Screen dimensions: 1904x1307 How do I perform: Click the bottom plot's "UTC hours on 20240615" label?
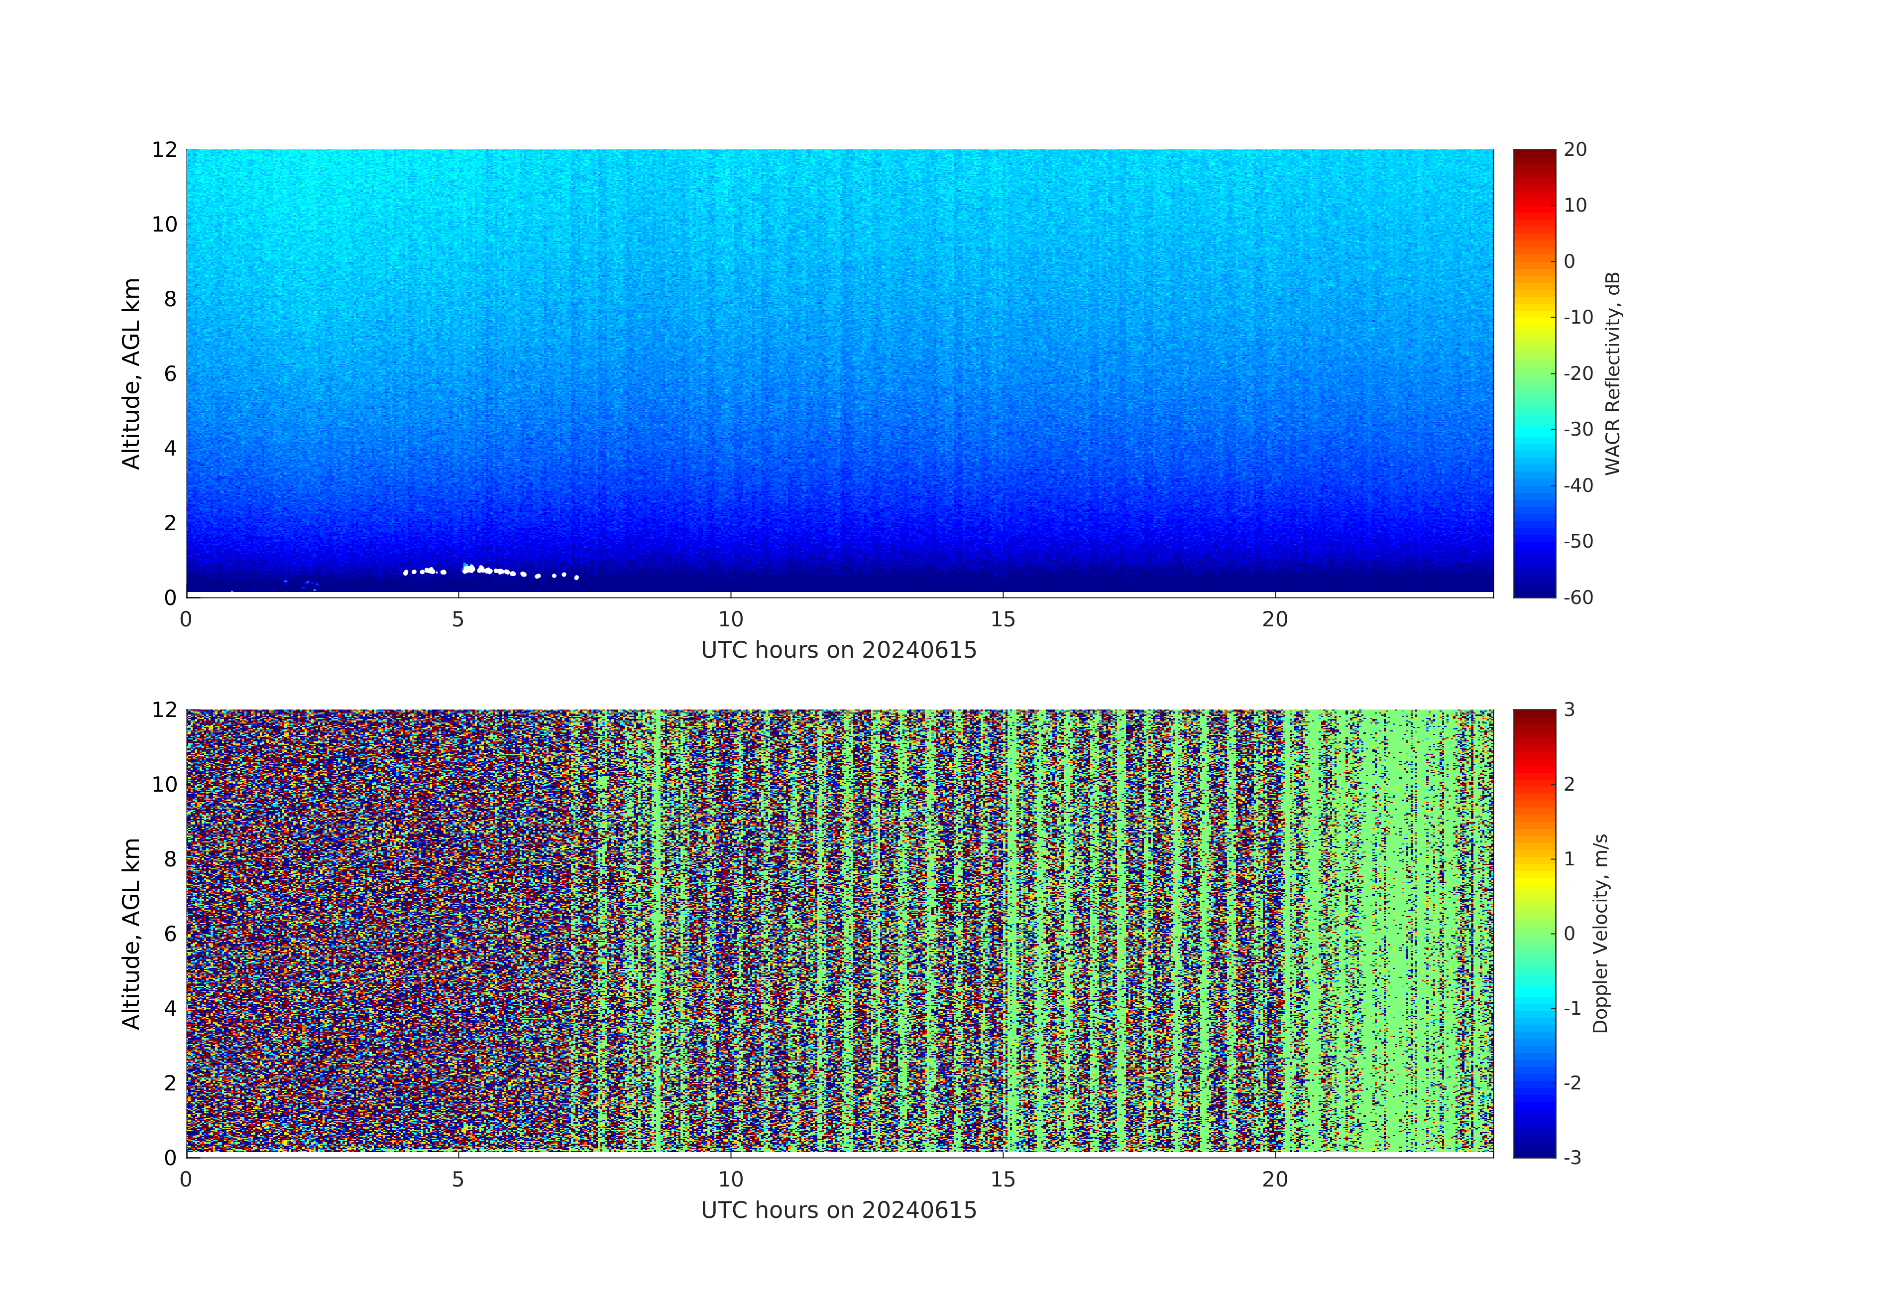pos(838,1210)
